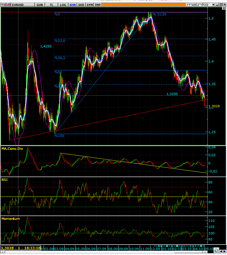
Task: Click the blue right arrow navigation icon
Action: [224, 252]
